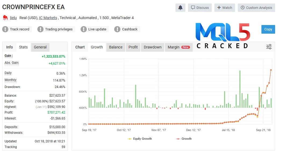Switch to the Stats tab
The height and width of the screenshot is (151, 284).
click(23, 47)
